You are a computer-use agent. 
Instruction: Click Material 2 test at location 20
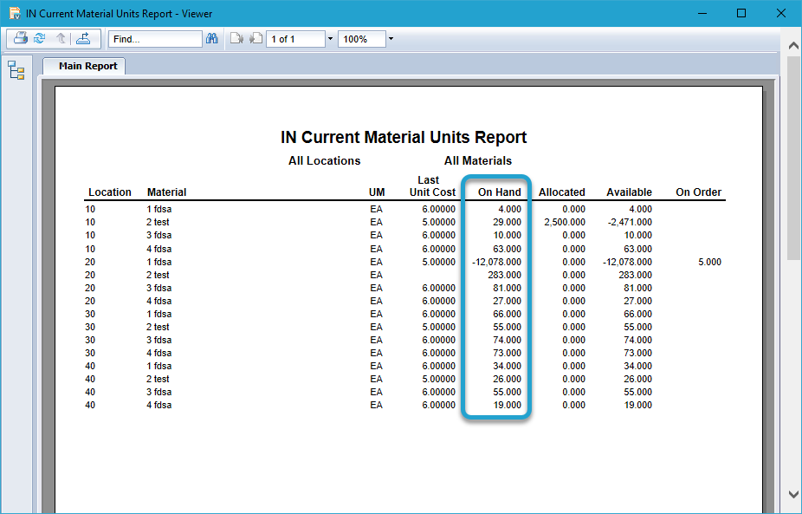[x=158, y=275]
